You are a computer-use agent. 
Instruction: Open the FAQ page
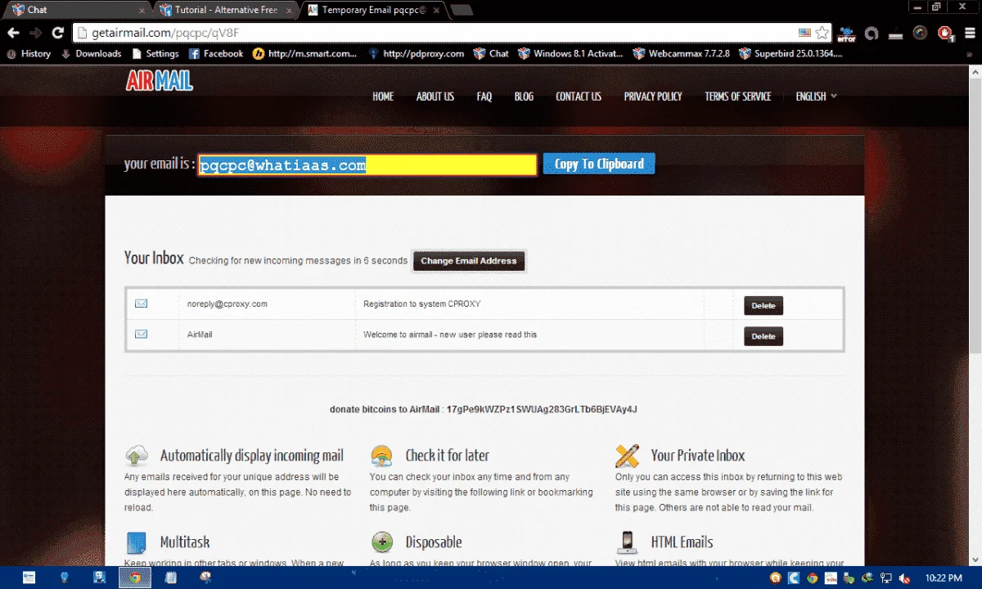pyautogui.click(x=484, y=97)
